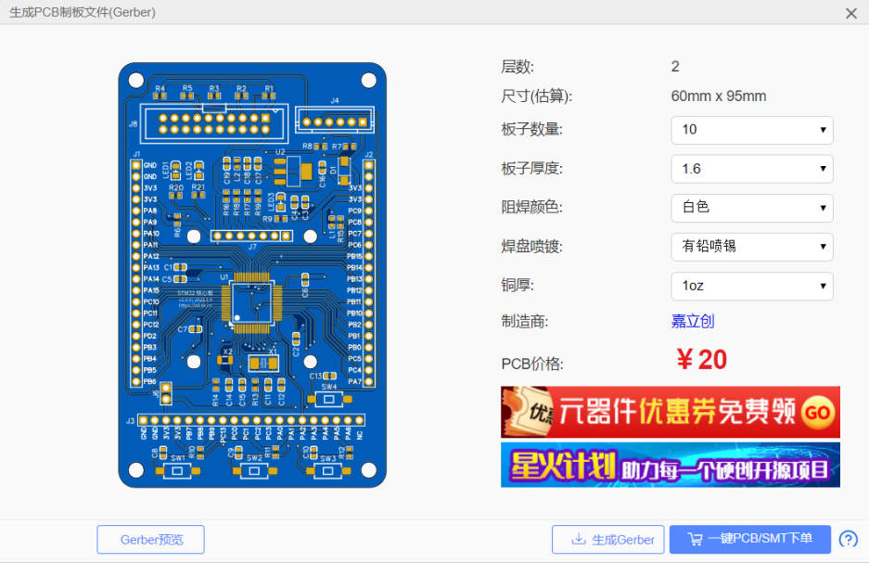Open the 嘉立创 manufacturer link

coord(693,322)
